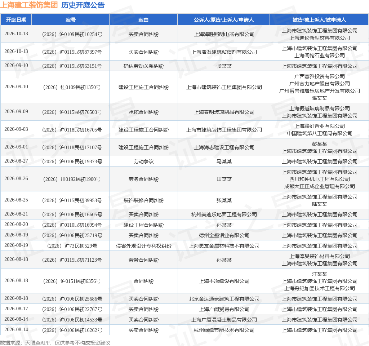Click plaintiff 杭州绿建节能技术有限公司
The height and width of the screenshot is (346, 369).
point(224,330)
